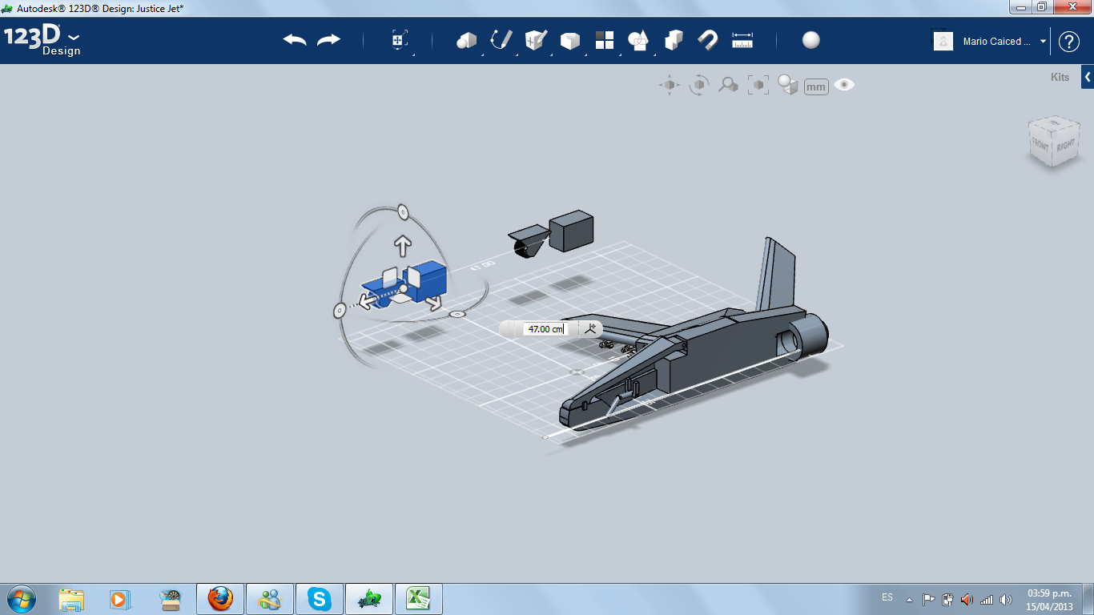Viewport: 1094px width, 615px height.
Task: Open the Construct tool menu
Action: [x=536, y=40]
